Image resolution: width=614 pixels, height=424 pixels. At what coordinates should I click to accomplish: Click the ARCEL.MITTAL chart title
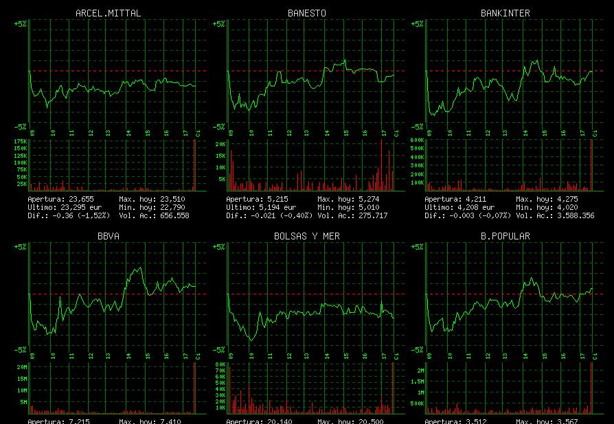108,13
